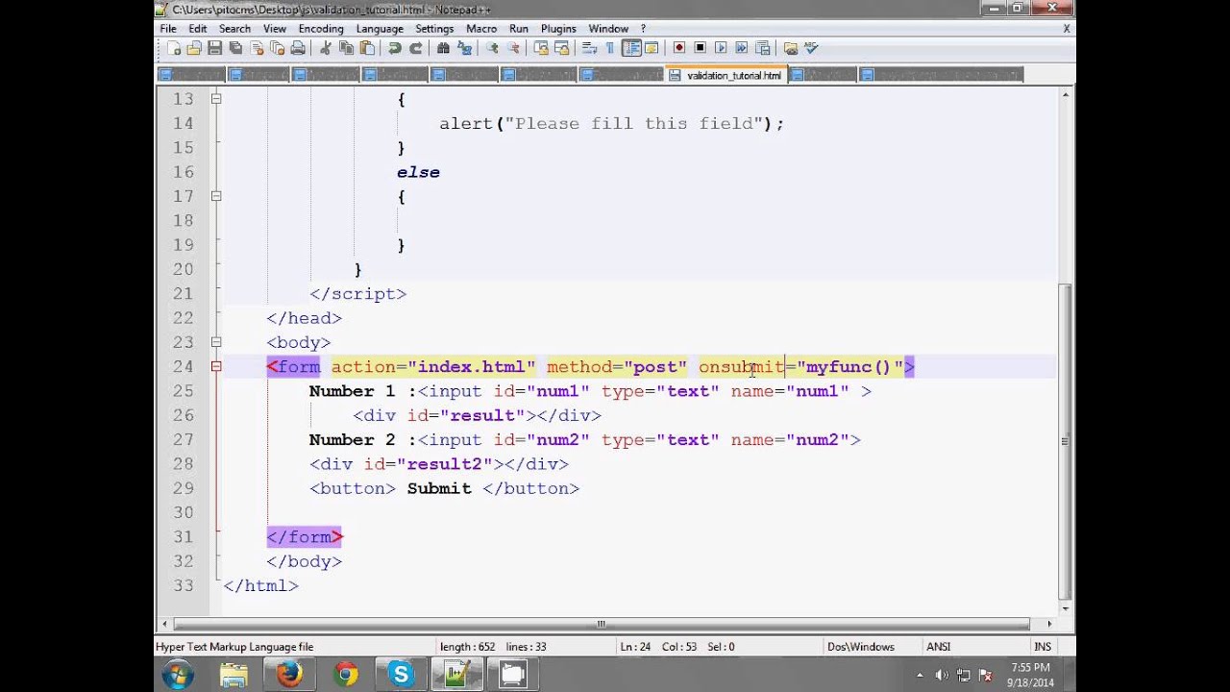The height and width of the screenshot is (692, 1230).
Task: Click the volume icon in system tray
Action: tap(942, 676)
